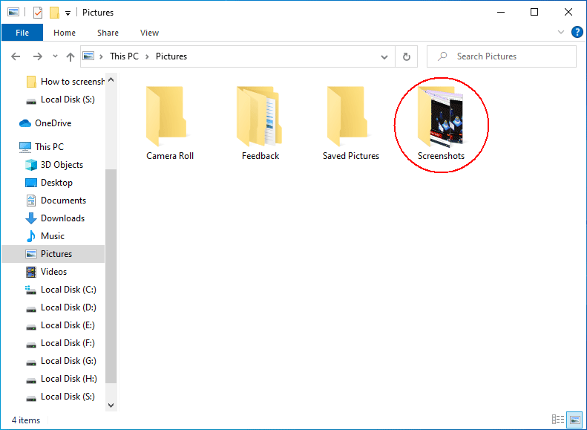
Task: Click the Documents page icon in sidebar
Action: pyautogui.click(x=31, y=201)
